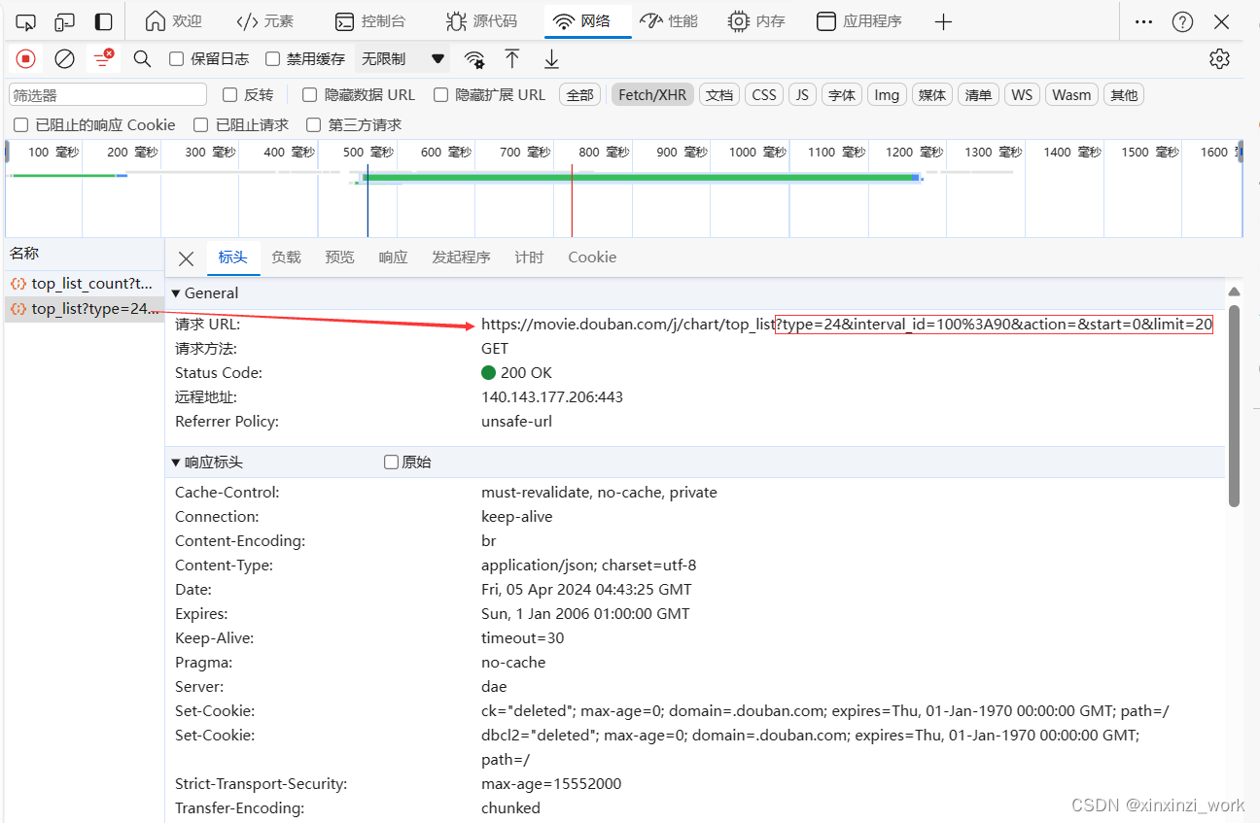Switch to the 元素 tab
This screenshot has height=823, width=1260.
click(x=264, y=21)
